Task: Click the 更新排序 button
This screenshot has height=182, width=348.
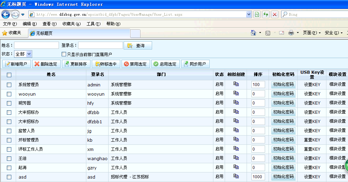Action: (76, 64)
